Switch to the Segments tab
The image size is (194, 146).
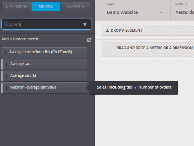[75, 6]
